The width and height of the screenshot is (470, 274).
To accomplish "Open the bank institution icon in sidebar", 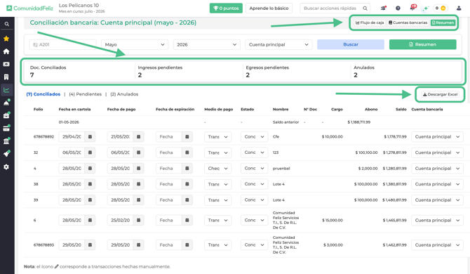I will tap(6, 141).
